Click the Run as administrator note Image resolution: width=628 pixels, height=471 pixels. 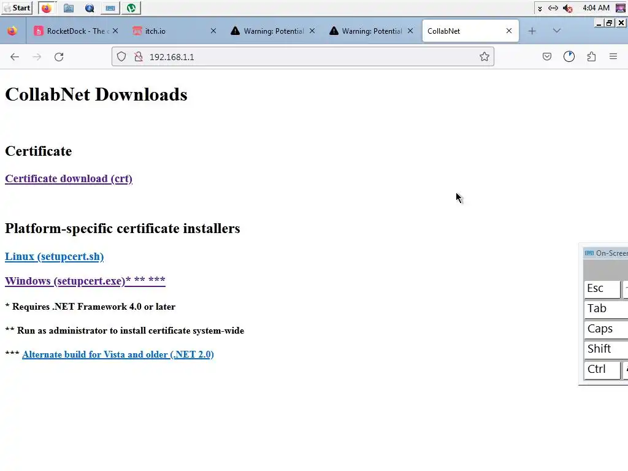click(x=124, y=331)
